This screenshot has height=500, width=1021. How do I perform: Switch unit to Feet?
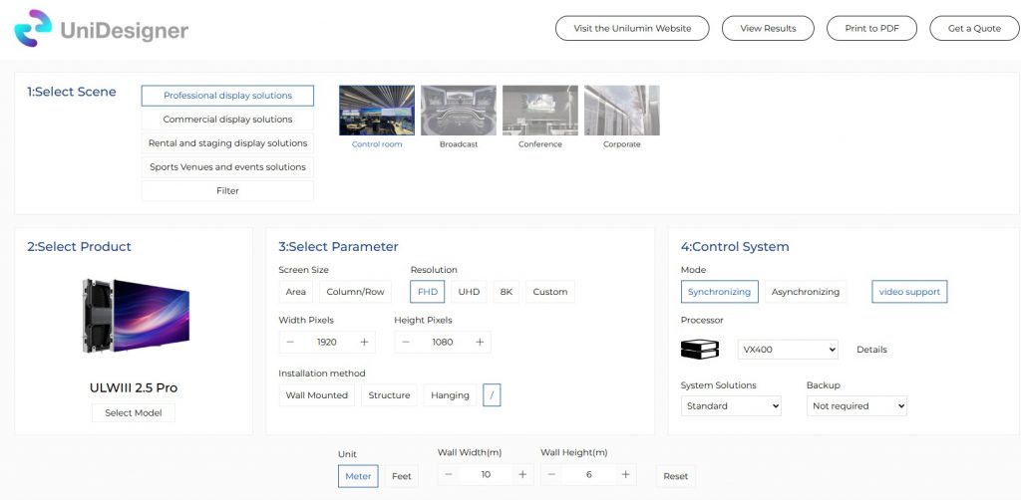click(x=402, y=476)
